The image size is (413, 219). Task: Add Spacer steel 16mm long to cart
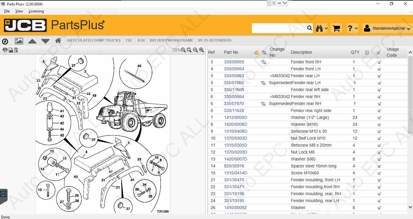point(379,166)
